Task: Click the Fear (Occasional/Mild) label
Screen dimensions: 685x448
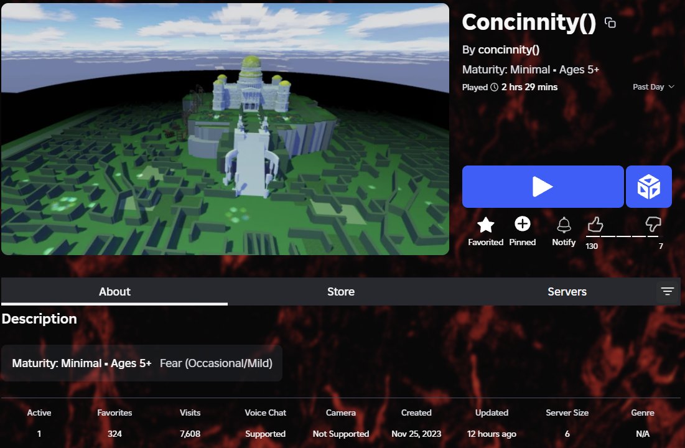Action: pos(216,363)
